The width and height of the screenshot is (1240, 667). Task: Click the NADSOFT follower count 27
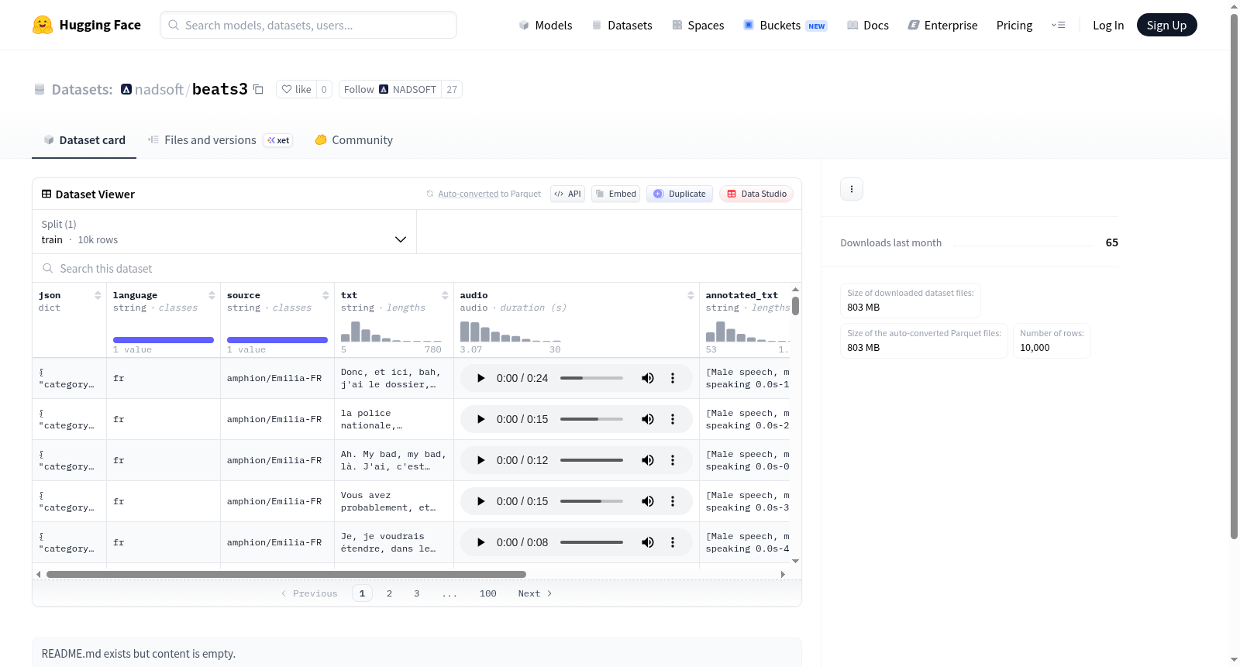point(452,90)
